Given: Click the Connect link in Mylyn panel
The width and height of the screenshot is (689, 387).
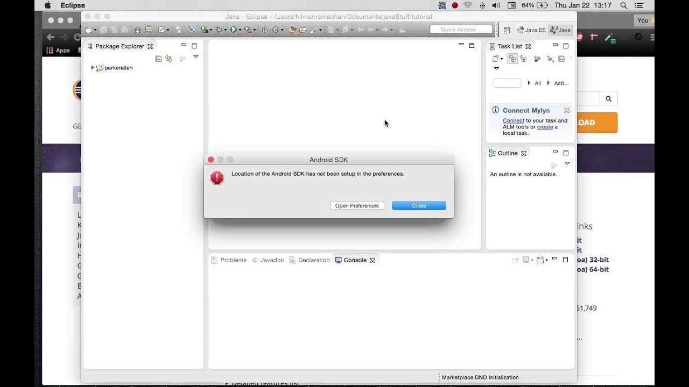Looking at the screenshot, I should click(x=513, y=121).
